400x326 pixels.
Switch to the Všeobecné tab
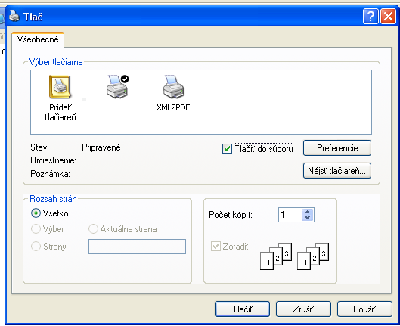(x=38, y=39)
